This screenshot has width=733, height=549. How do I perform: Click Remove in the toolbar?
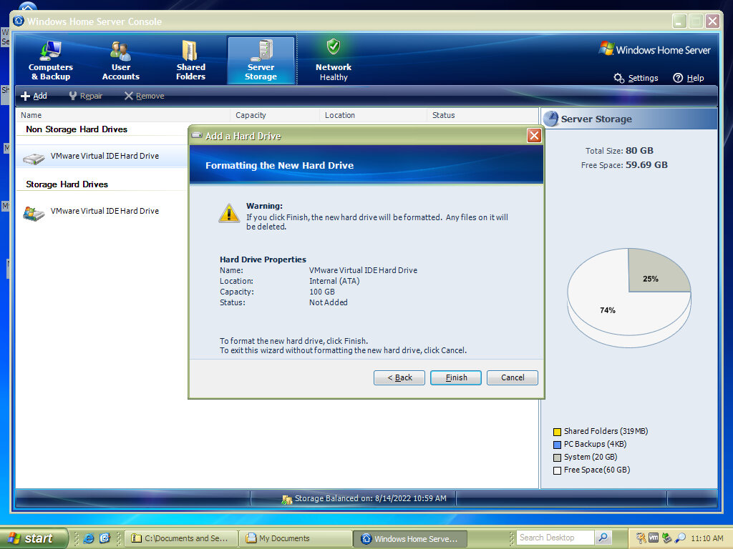tap(144, 96)
